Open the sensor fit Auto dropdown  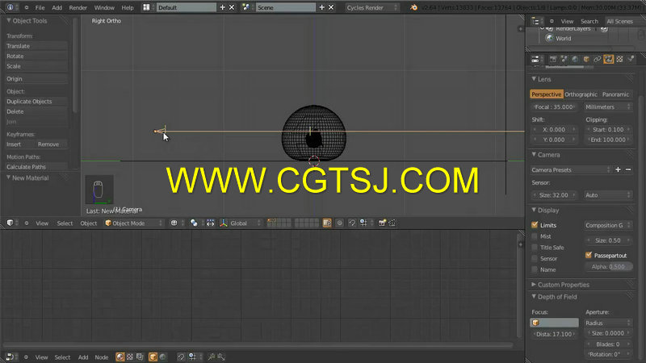tap(608, 195)
